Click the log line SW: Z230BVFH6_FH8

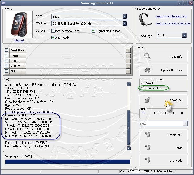pyautogui.click(x=21, y=91)
